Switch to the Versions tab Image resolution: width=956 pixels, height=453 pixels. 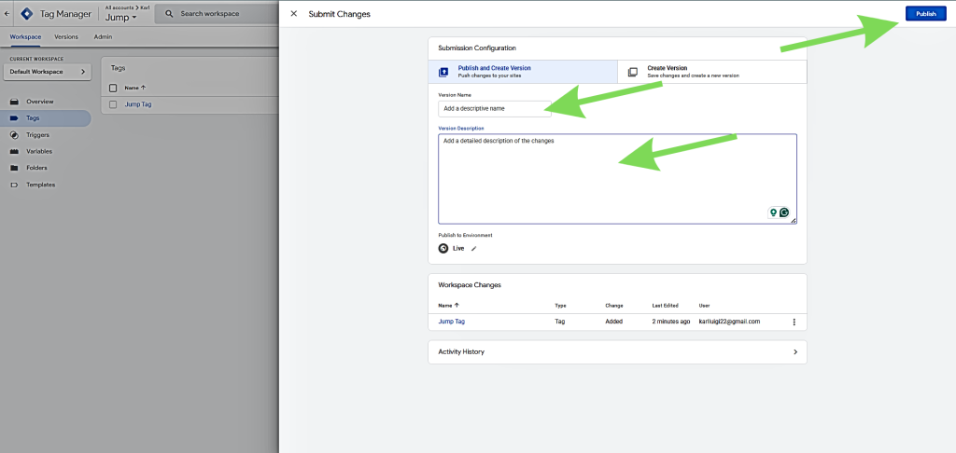point(66,36)
